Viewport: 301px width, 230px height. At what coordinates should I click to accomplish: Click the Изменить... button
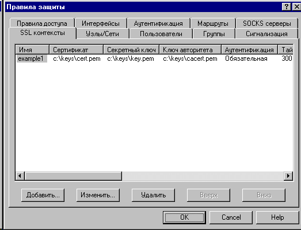click(98, 195)
